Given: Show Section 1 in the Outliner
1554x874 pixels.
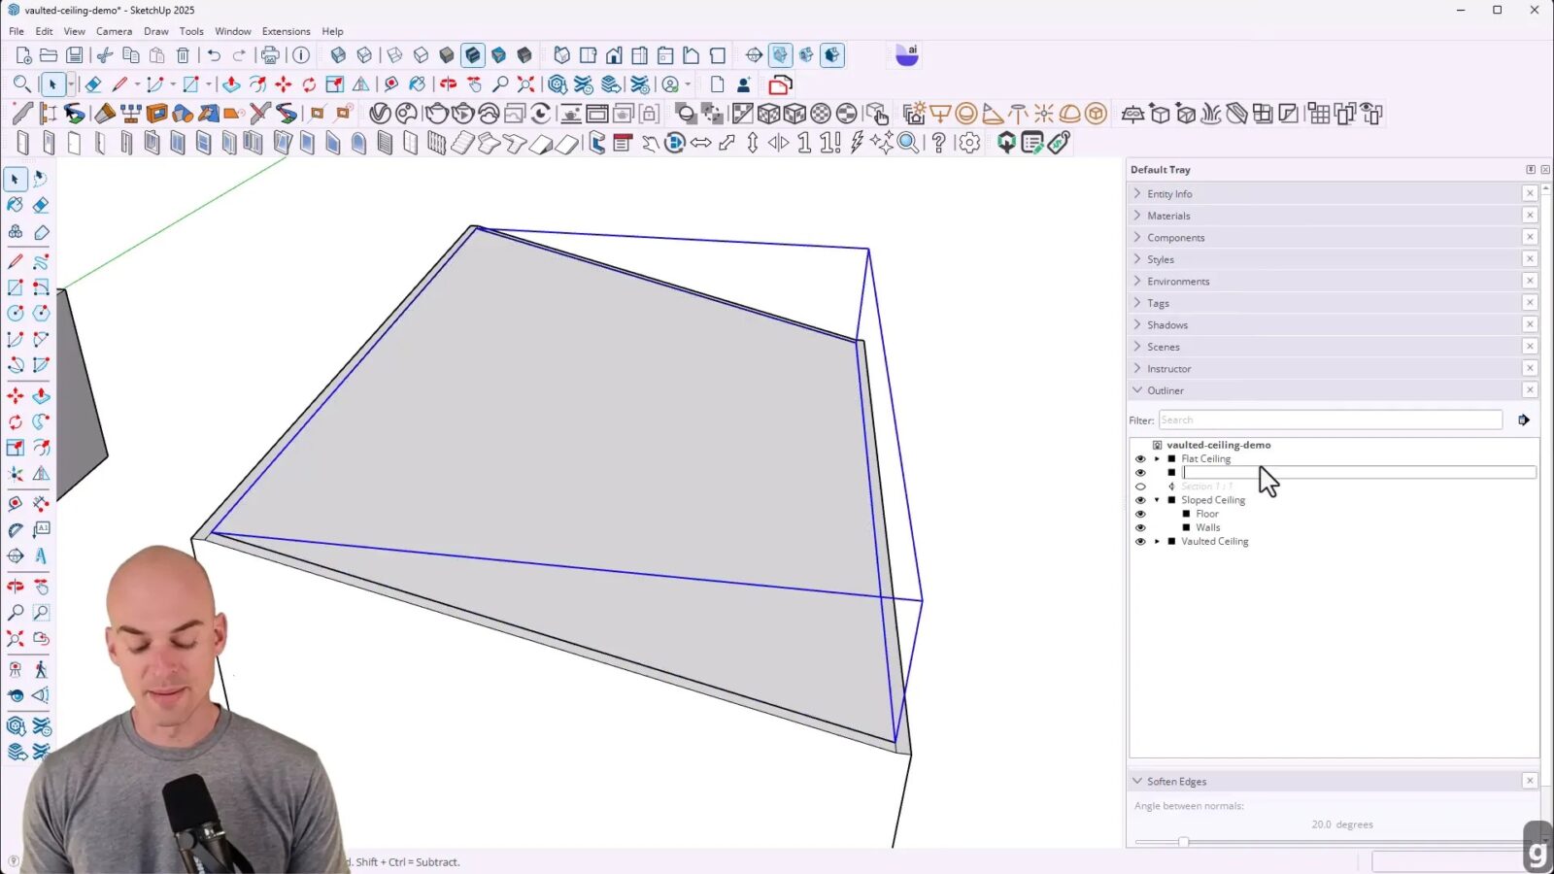Looking at the screenshot, I should tap(1139, 486).
